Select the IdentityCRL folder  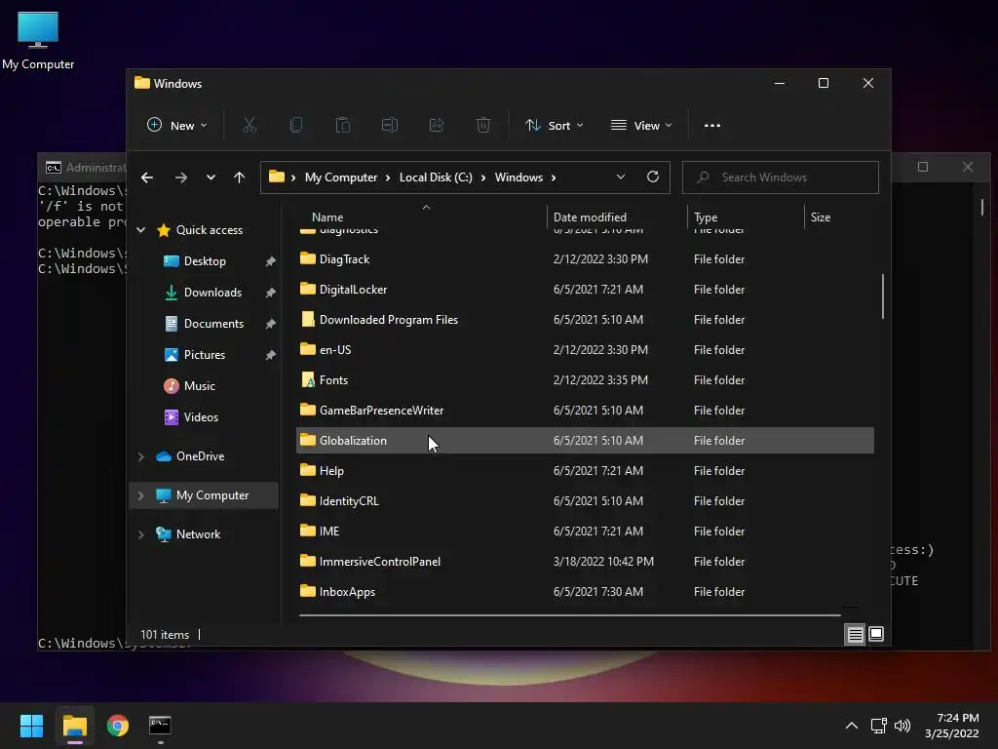pos(585,501)
